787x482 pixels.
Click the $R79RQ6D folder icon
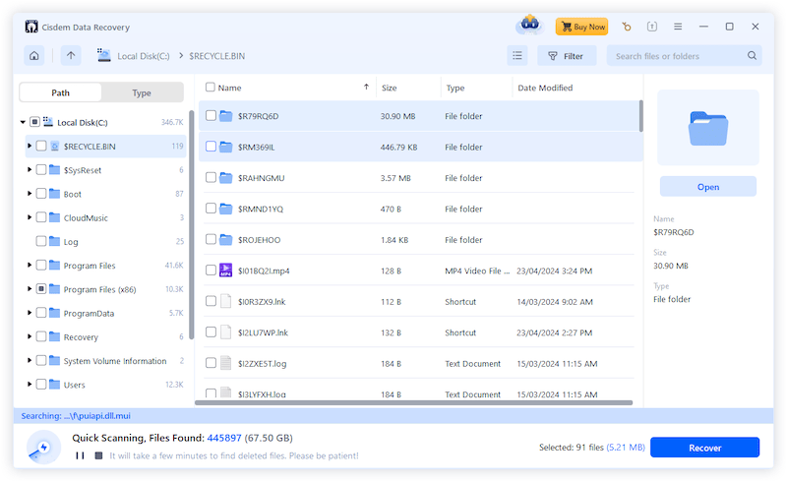pos(226,116)
